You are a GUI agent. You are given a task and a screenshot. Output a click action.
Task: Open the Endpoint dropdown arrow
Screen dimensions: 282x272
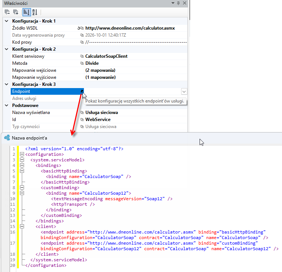click(x=184, y=91)
